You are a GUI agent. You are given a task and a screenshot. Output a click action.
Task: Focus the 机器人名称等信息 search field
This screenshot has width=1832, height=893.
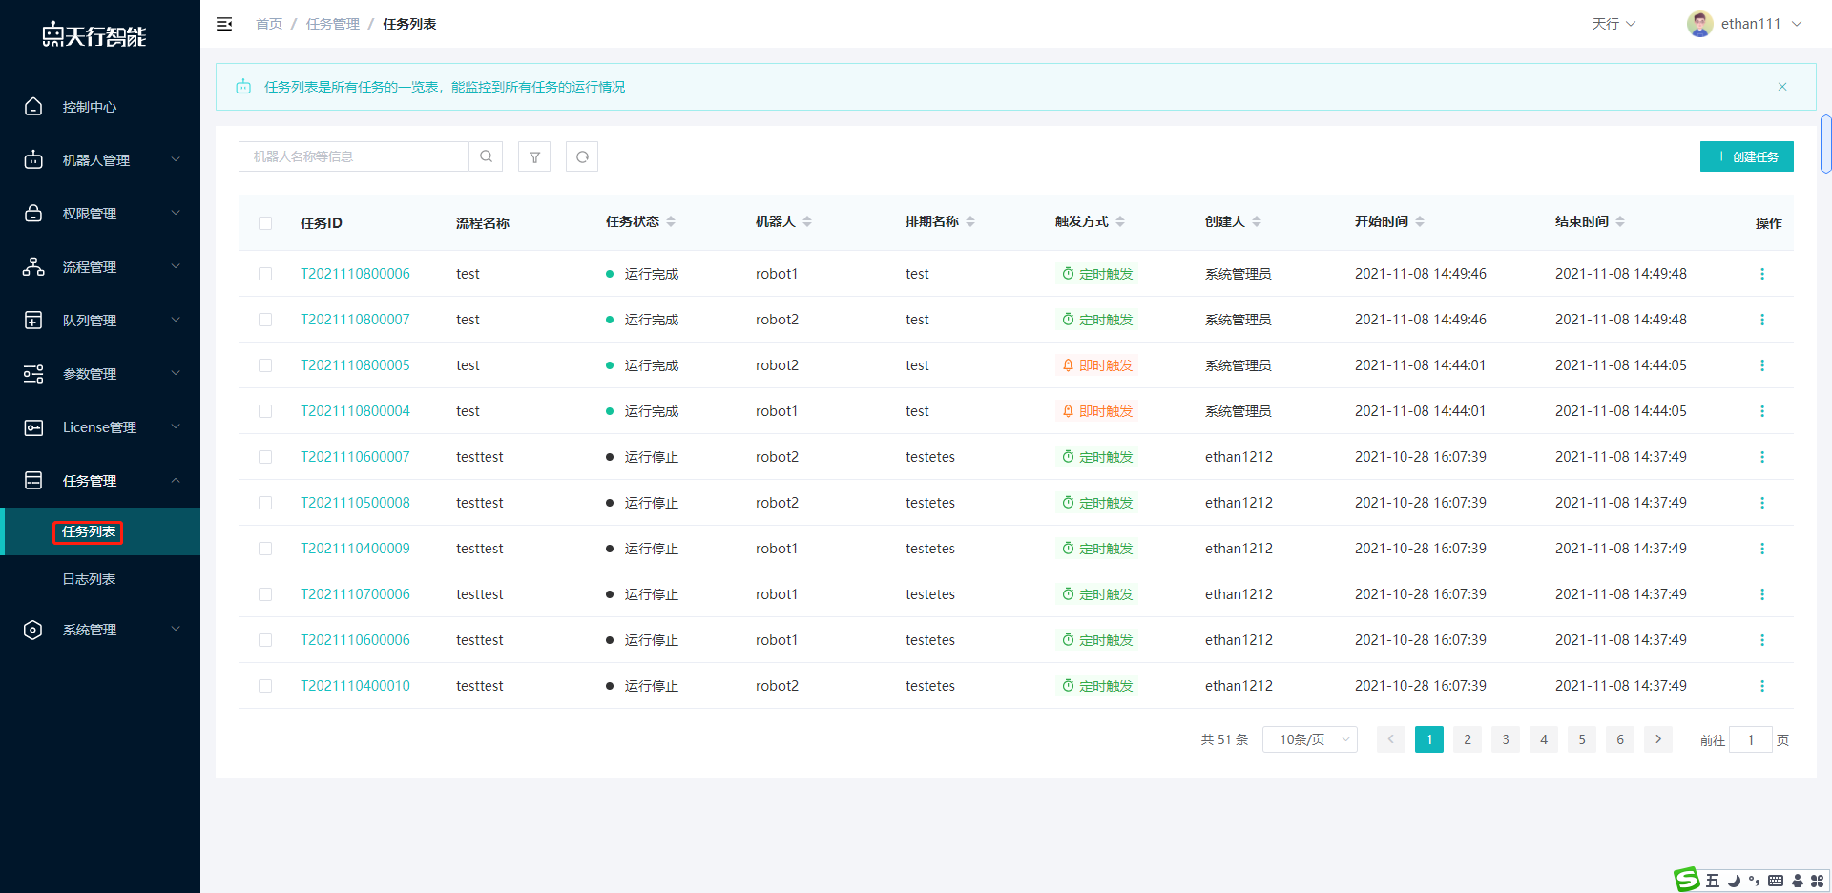pyautogui.click(x=353, y=156)
